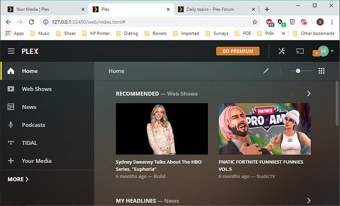This screenshot has width=340, height=206.
Task: Open the Dieting bookmarks folder
Action: click(127, 33)
